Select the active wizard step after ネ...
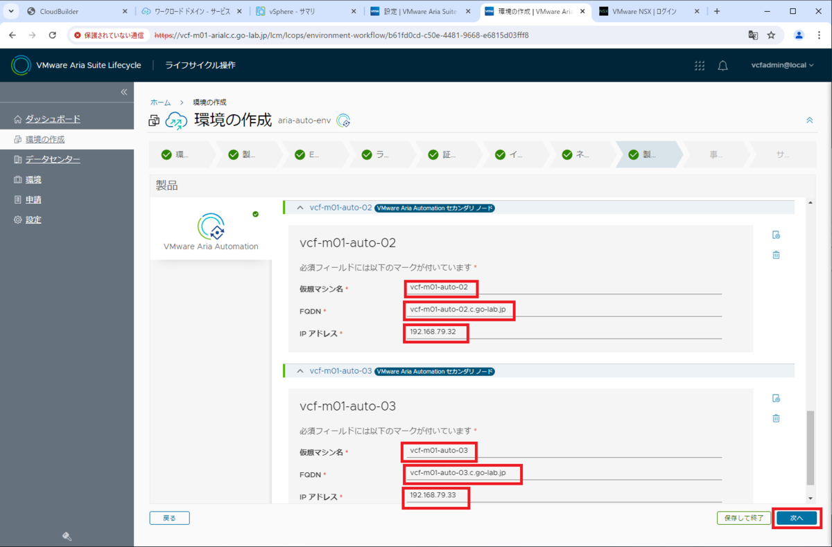The height and width of the screenshot is (547, 832). 650,154
